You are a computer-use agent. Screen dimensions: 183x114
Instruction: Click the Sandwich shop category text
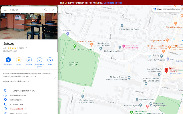pyautogui.click(x=10, y=51)
